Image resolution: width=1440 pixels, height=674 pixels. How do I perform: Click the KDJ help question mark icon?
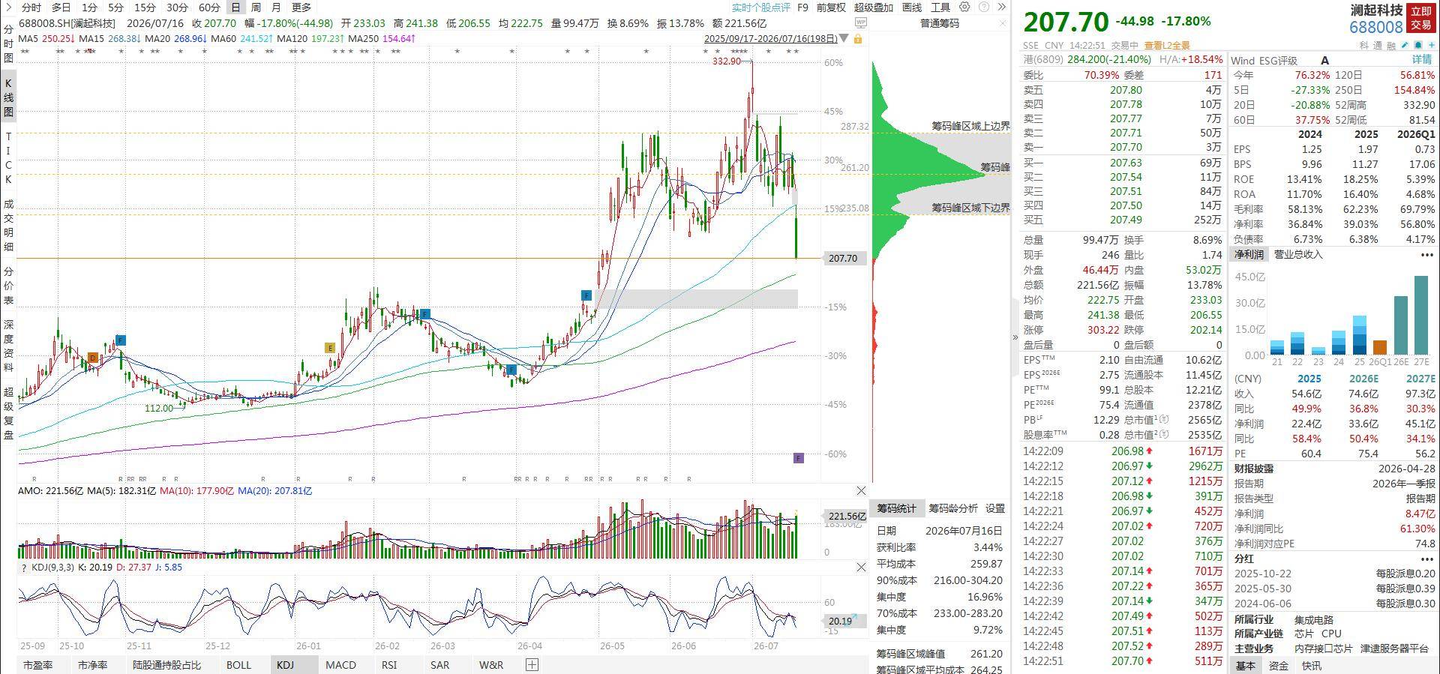coord(23,568)
